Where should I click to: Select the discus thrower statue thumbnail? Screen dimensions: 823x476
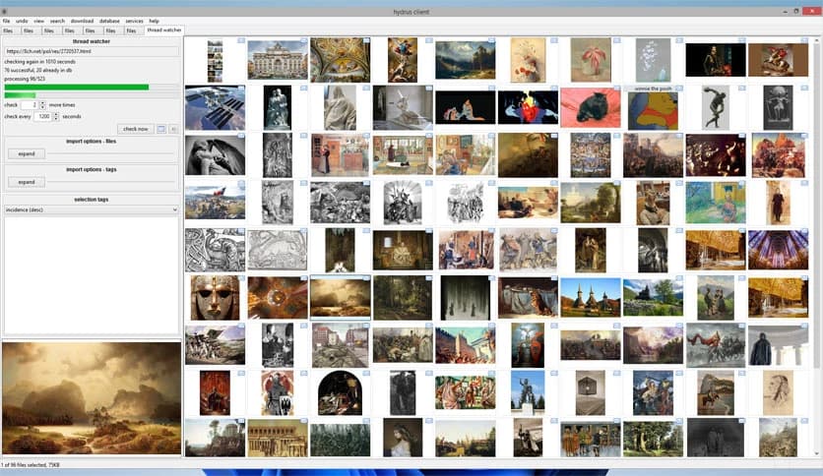point(716,107)
